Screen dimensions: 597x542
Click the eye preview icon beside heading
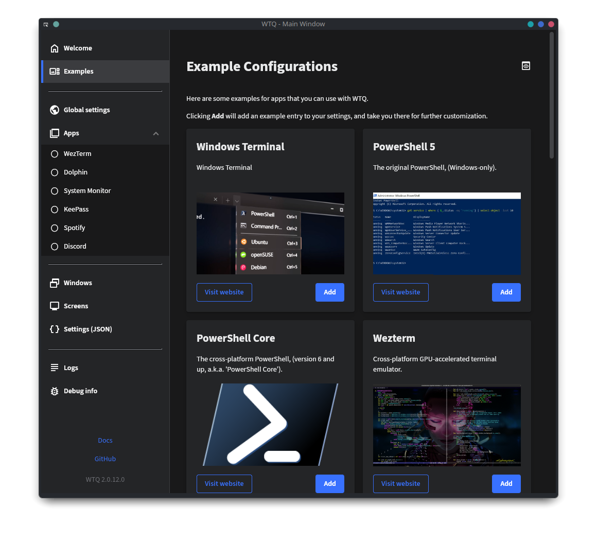[x=526, y=66]
